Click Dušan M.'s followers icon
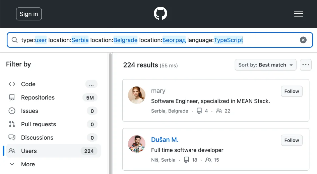Viewport: 317px width, 174px height. click(208, 160)
